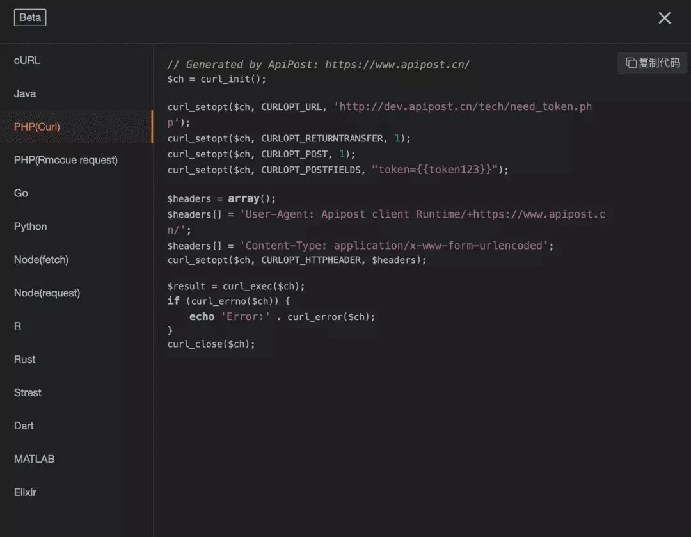Select PHP(Curl) in the language list
This screenshot has width=691, height=537.
coord(76,127)
